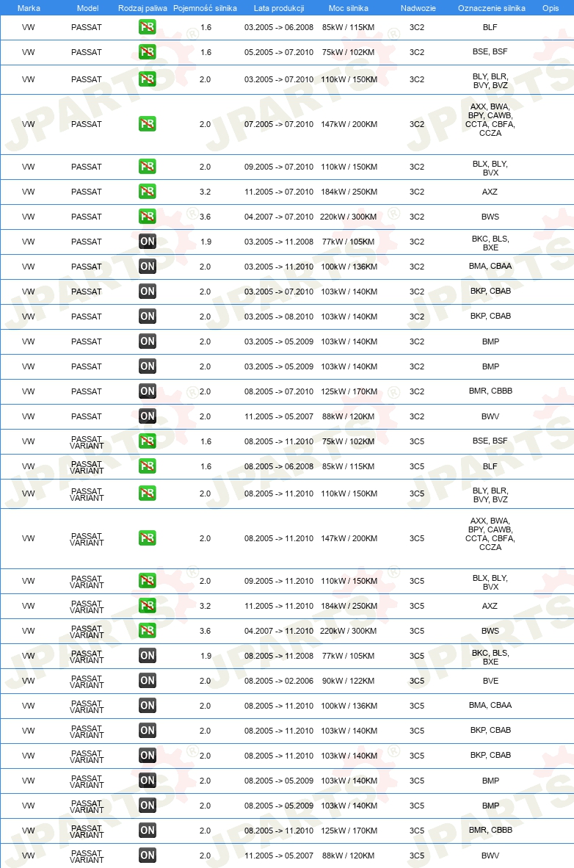574x868 pixels.
Task: Select the 1.9 capacity in the 3C5 row
Action: coord(206,656)
